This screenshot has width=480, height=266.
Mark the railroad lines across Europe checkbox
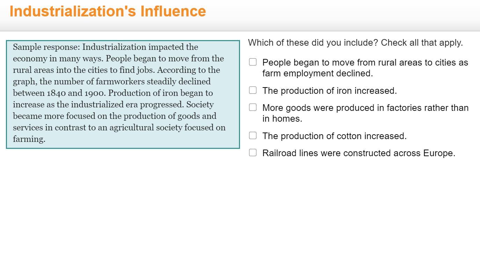(253, 153)
